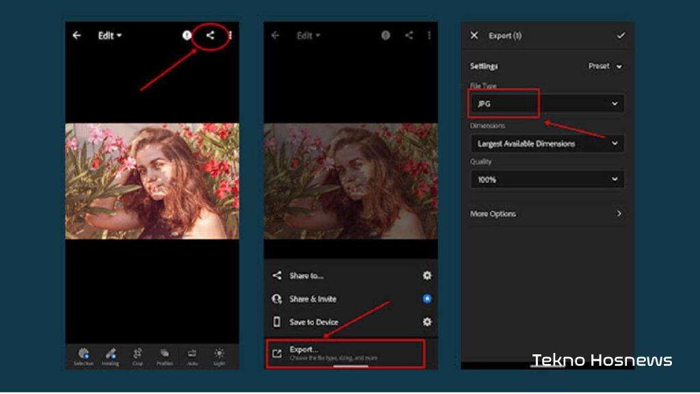Viewport: 700px width, 394px height.
Task: Open the Edit mode dropdown
Action: click(x=109, y=36)
